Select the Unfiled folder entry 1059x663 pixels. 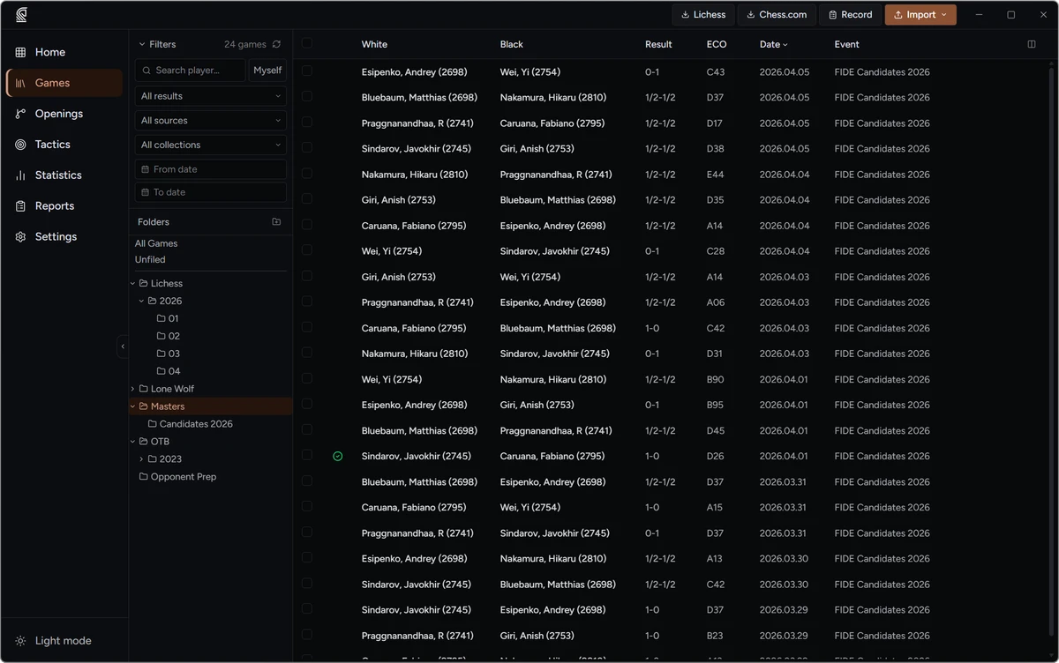(150, 260)
